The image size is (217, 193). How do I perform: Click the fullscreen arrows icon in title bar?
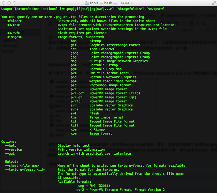click(x=214, y=3)
